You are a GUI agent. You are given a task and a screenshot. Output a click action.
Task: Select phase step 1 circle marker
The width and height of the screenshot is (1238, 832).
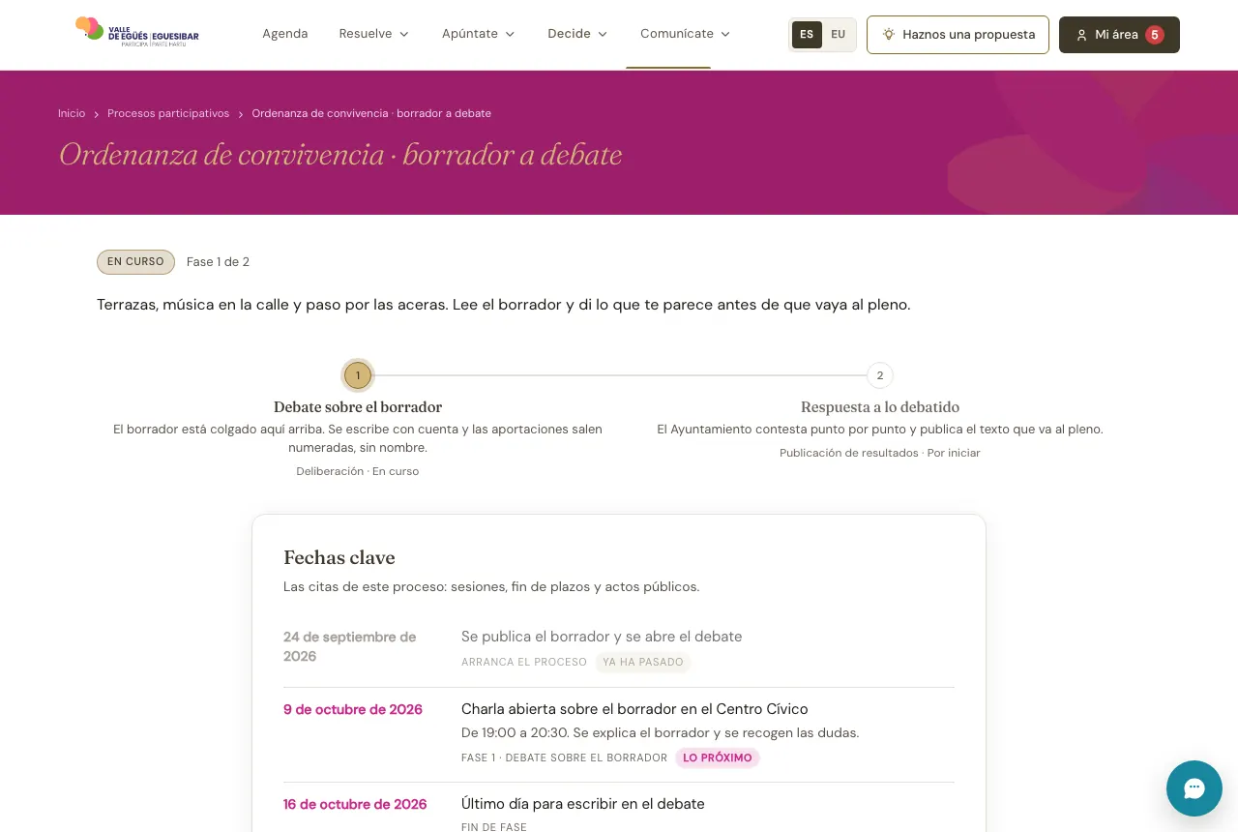[x=358, y=375]
